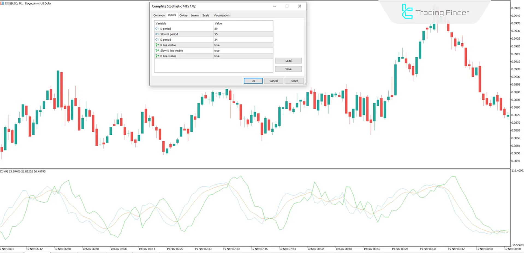
Task: Open the Levels tab
Action: (195, 15)
